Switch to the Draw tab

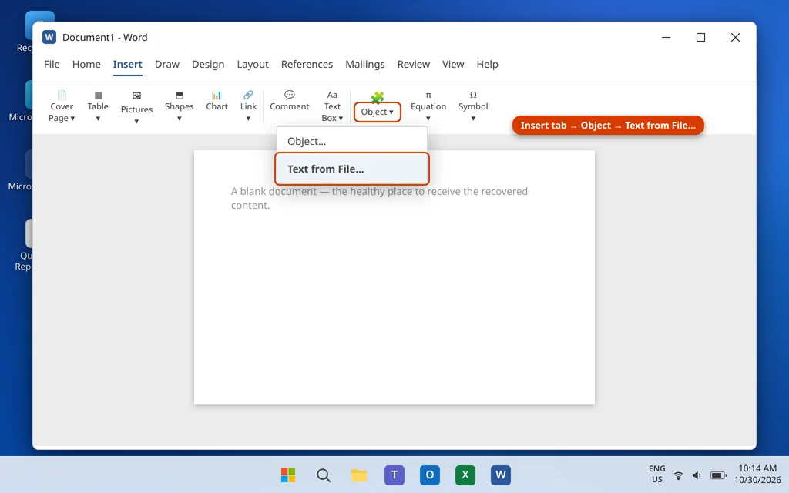[167, 65]
